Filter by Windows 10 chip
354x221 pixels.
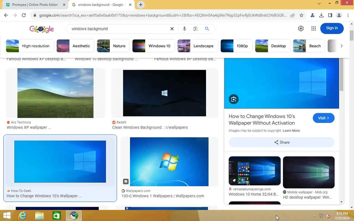(x=153, y=46)
